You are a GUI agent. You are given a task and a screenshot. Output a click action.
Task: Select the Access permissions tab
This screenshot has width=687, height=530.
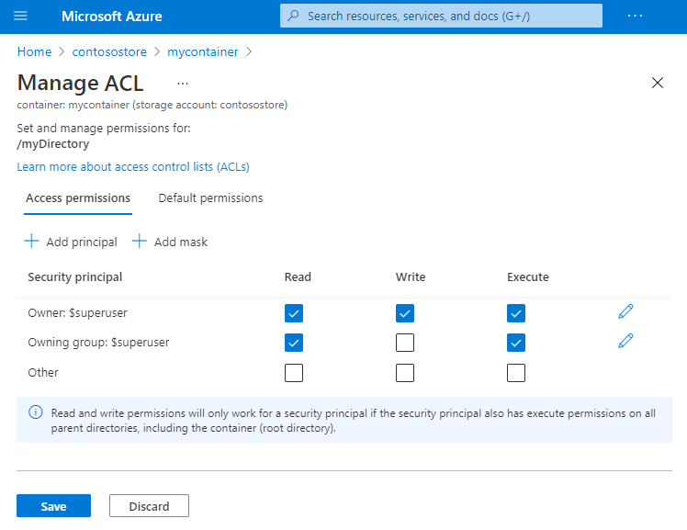point(78,198)
